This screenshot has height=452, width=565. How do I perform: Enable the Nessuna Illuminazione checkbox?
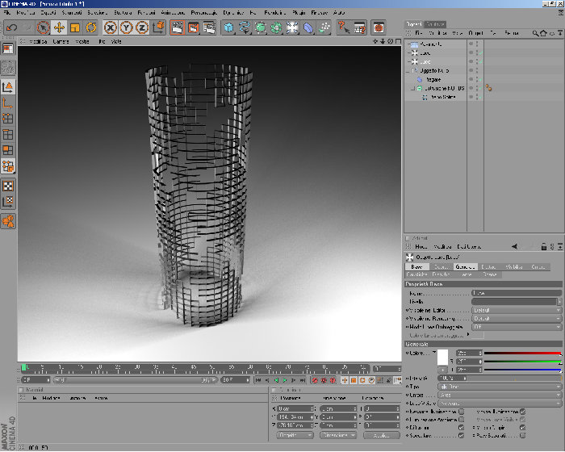click(x=461, y=412)
